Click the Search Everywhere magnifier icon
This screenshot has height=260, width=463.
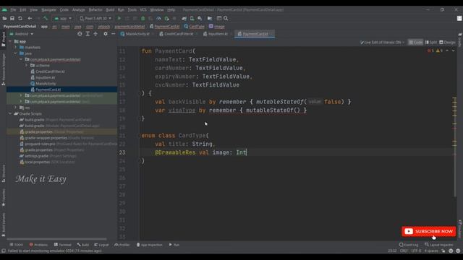226,18
